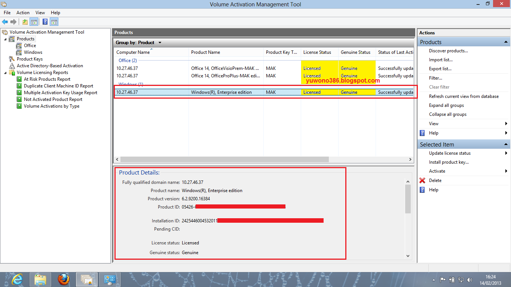511x287 pixels.
Task: Click Collapse all groups action
Action: click(448, 114)
